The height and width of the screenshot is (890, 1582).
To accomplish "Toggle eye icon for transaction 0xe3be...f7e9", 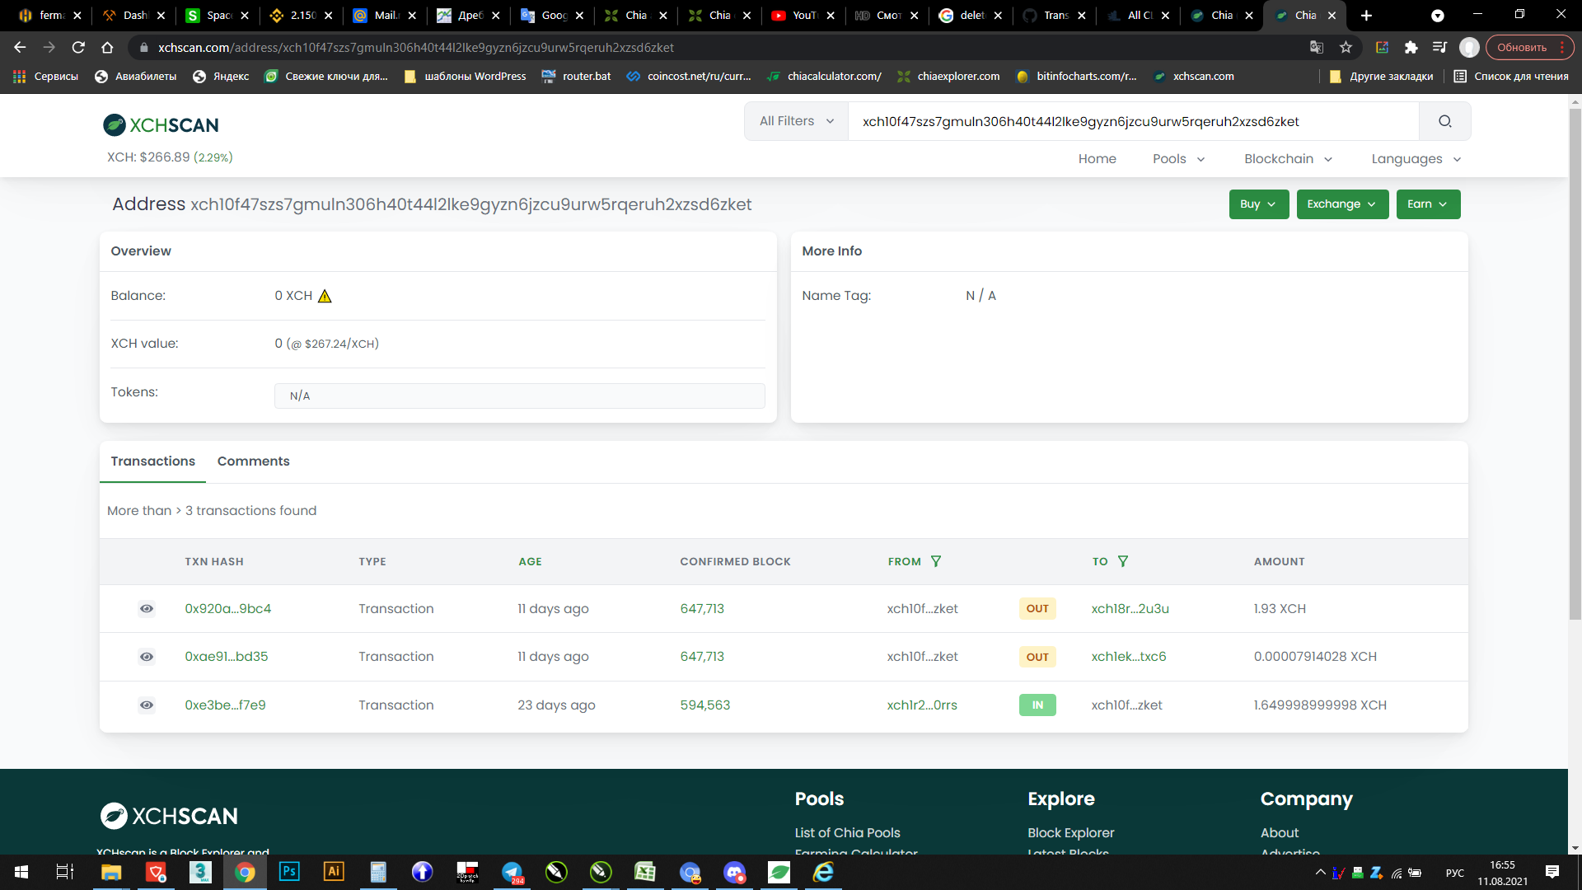I will 147,705.
